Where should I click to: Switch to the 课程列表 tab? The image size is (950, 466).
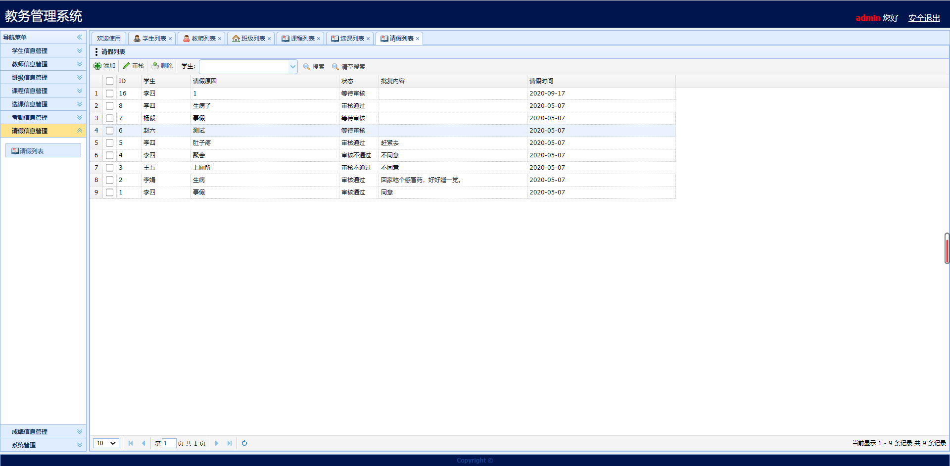(x=302, y=39)
